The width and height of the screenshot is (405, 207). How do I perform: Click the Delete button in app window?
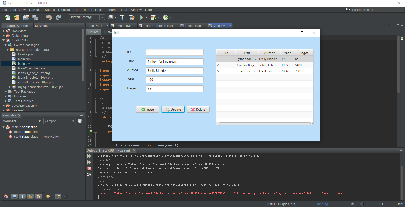tap(198, 110)
